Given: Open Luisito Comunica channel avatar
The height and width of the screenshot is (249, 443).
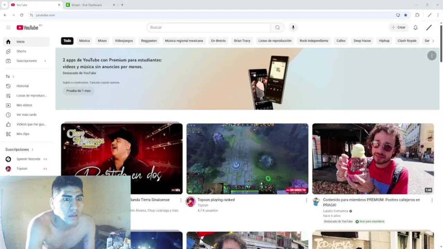Looking at the screenshot, I should pos(316,202).
